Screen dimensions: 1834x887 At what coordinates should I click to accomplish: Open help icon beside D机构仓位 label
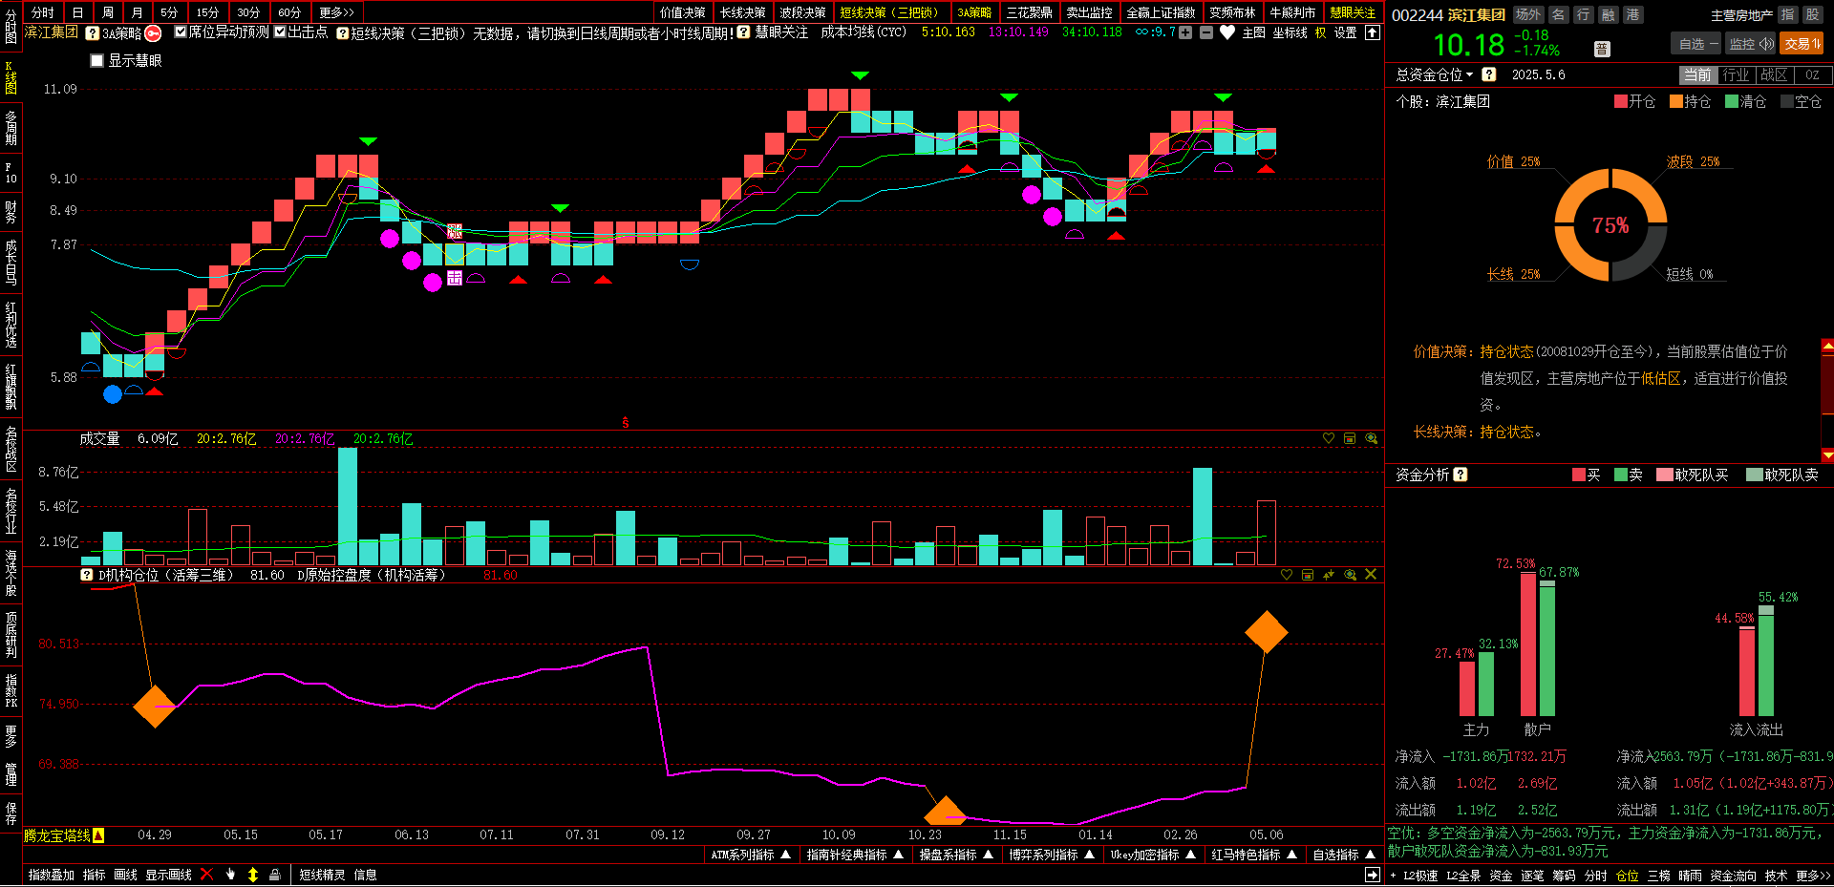point(87,575)
